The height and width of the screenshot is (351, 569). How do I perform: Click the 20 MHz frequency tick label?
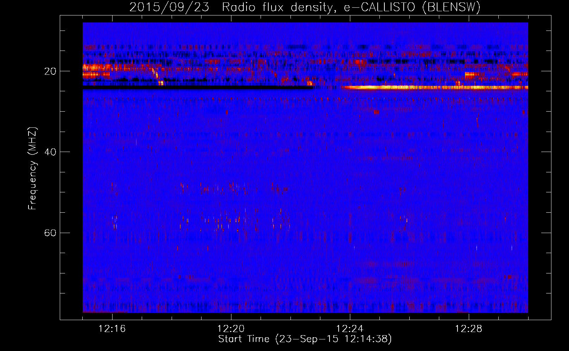[x=50, y=71]
